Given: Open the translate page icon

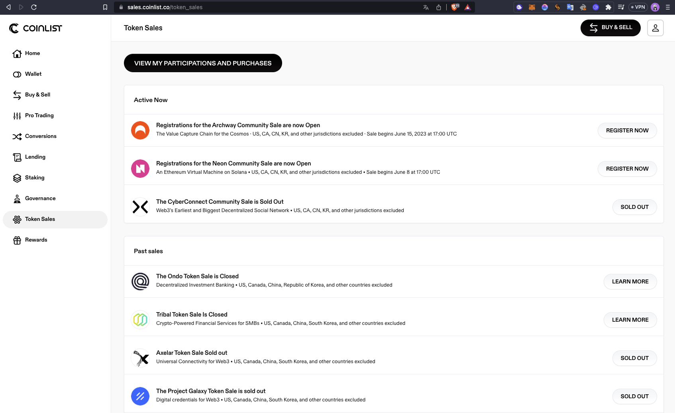Looking at the screenshot, I should point(426,7).
